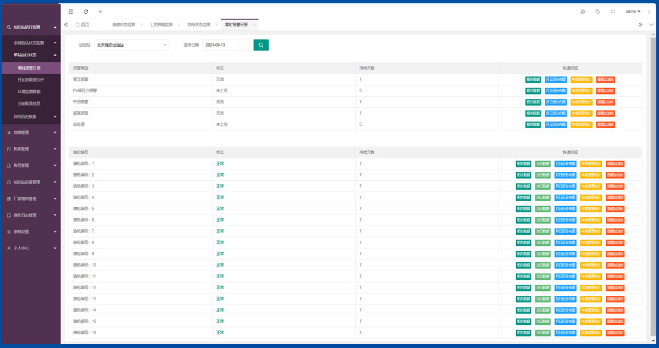The width and height of the screenshot is (659, 348).
Task: Open the three-dot more options menu
Action: 649,11
